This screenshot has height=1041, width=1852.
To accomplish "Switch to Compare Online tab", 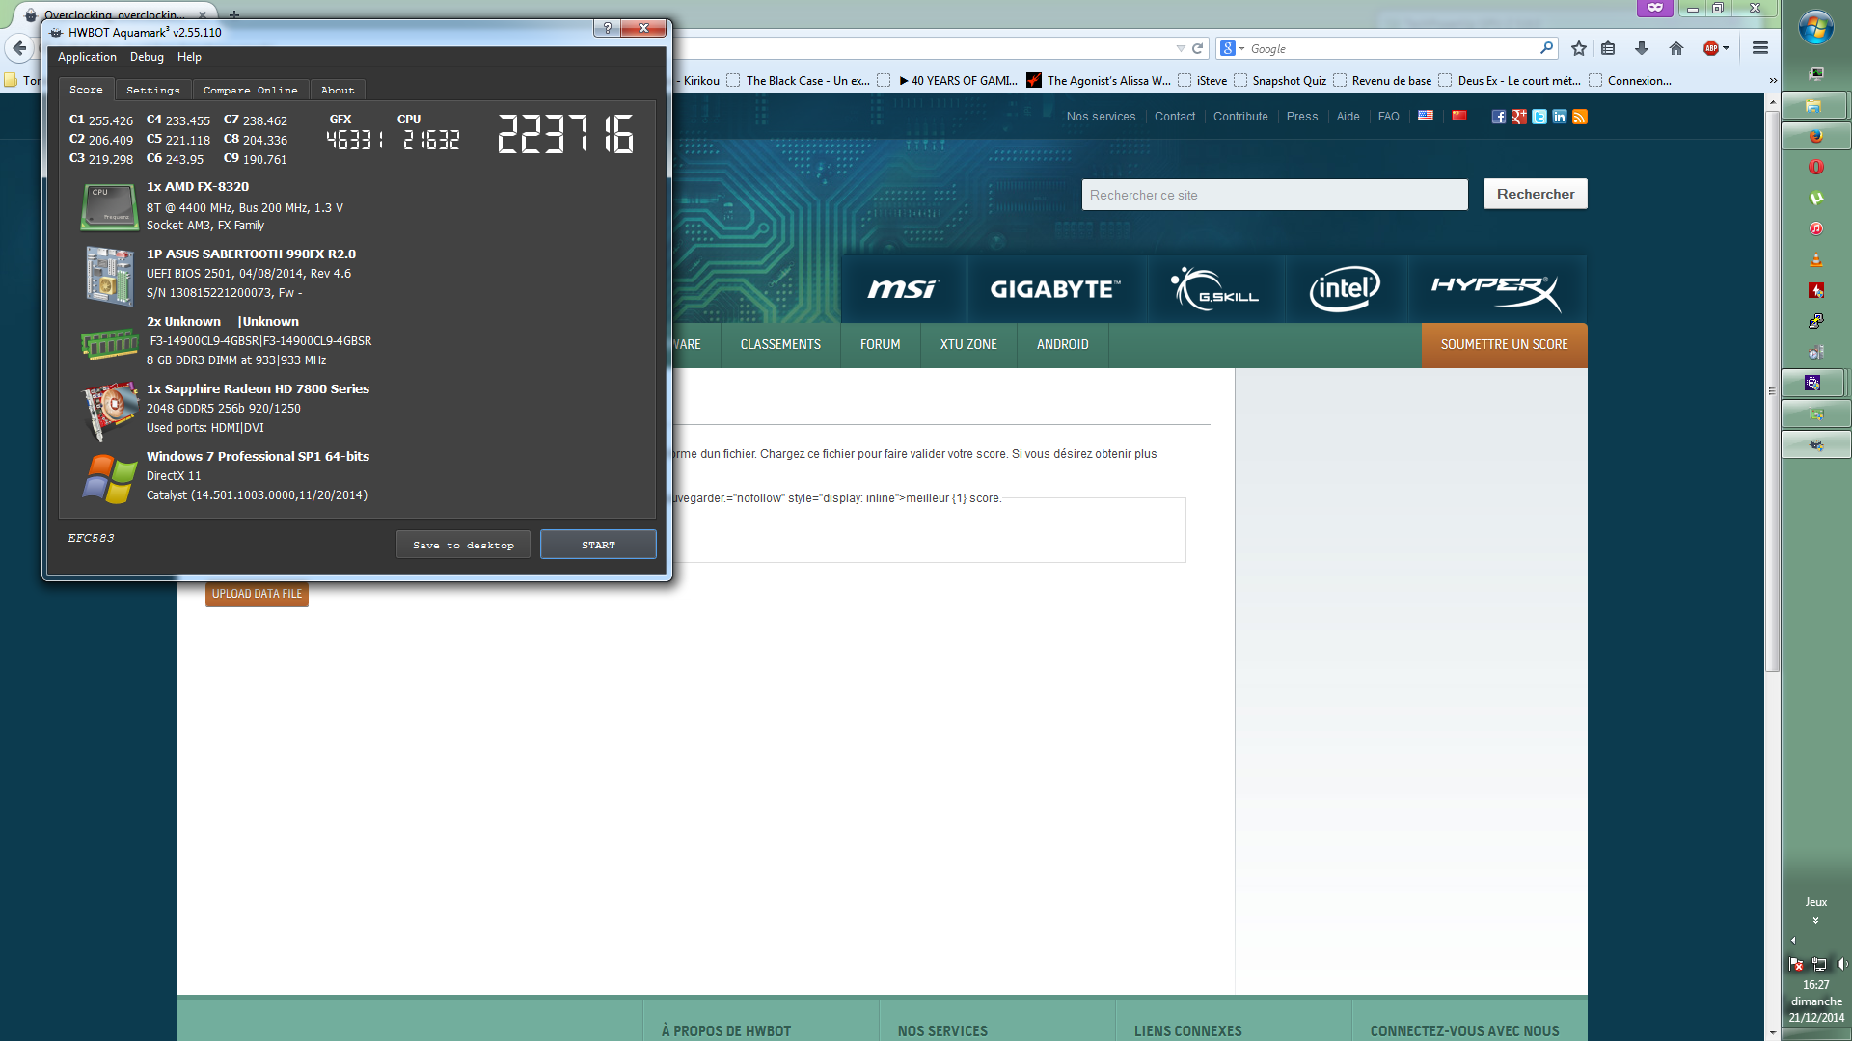I will [x=250, y=90].
